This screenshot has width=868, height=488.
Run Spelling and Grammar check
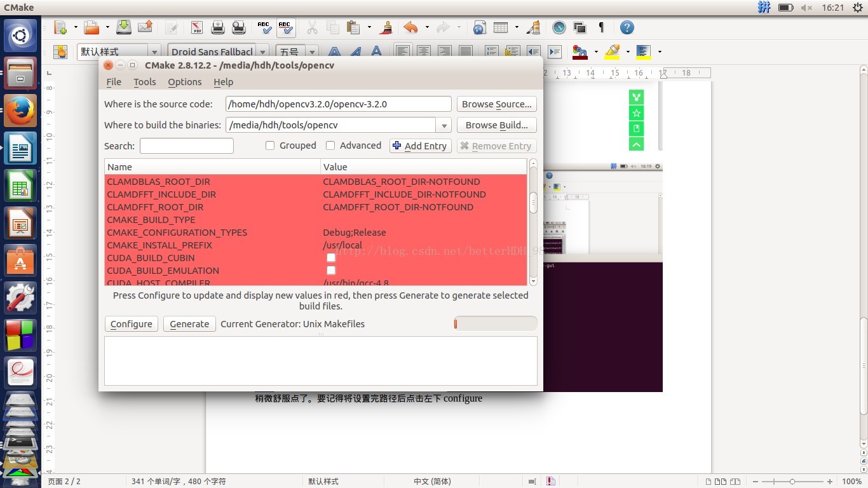[264, 27]
